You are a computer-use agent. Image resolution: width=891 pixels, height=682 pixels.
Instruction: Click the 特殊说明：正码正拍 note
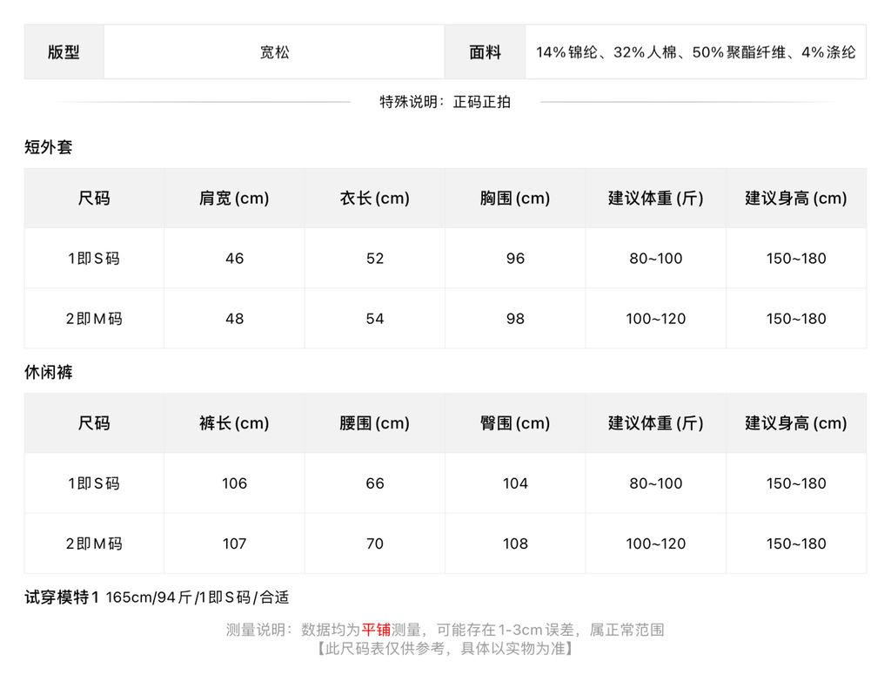click(x=445, y=102)
